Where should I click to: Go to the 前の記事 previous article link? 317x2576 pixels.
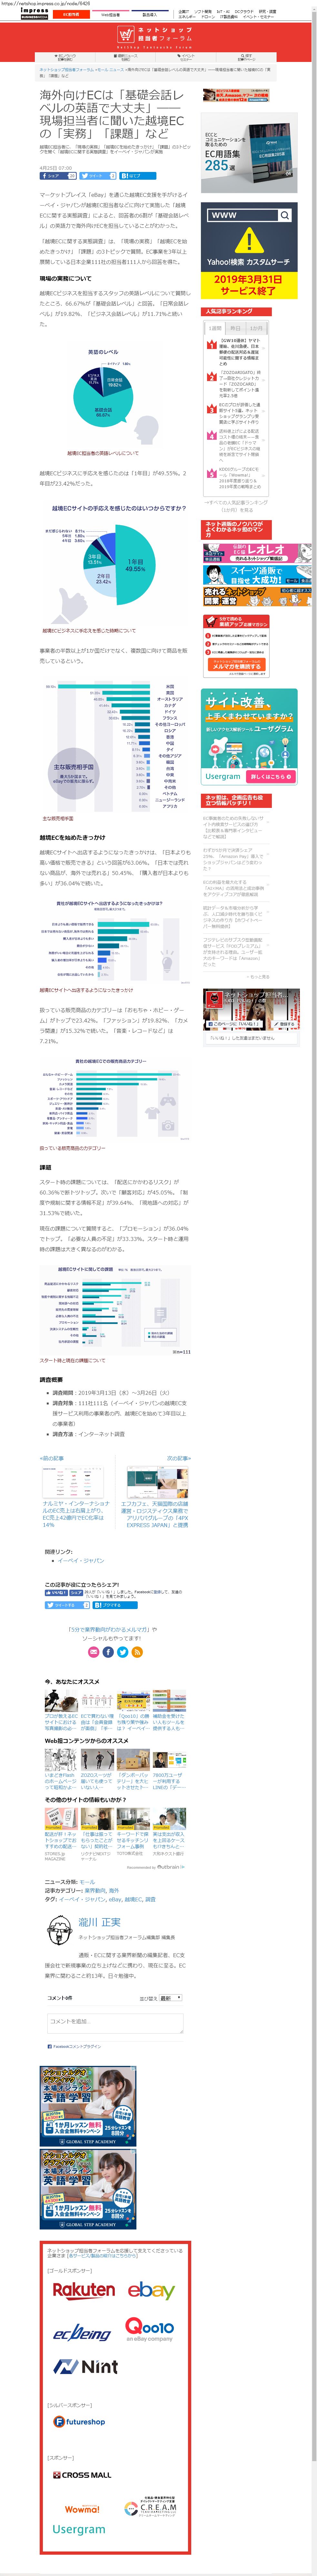[52, 1458]
